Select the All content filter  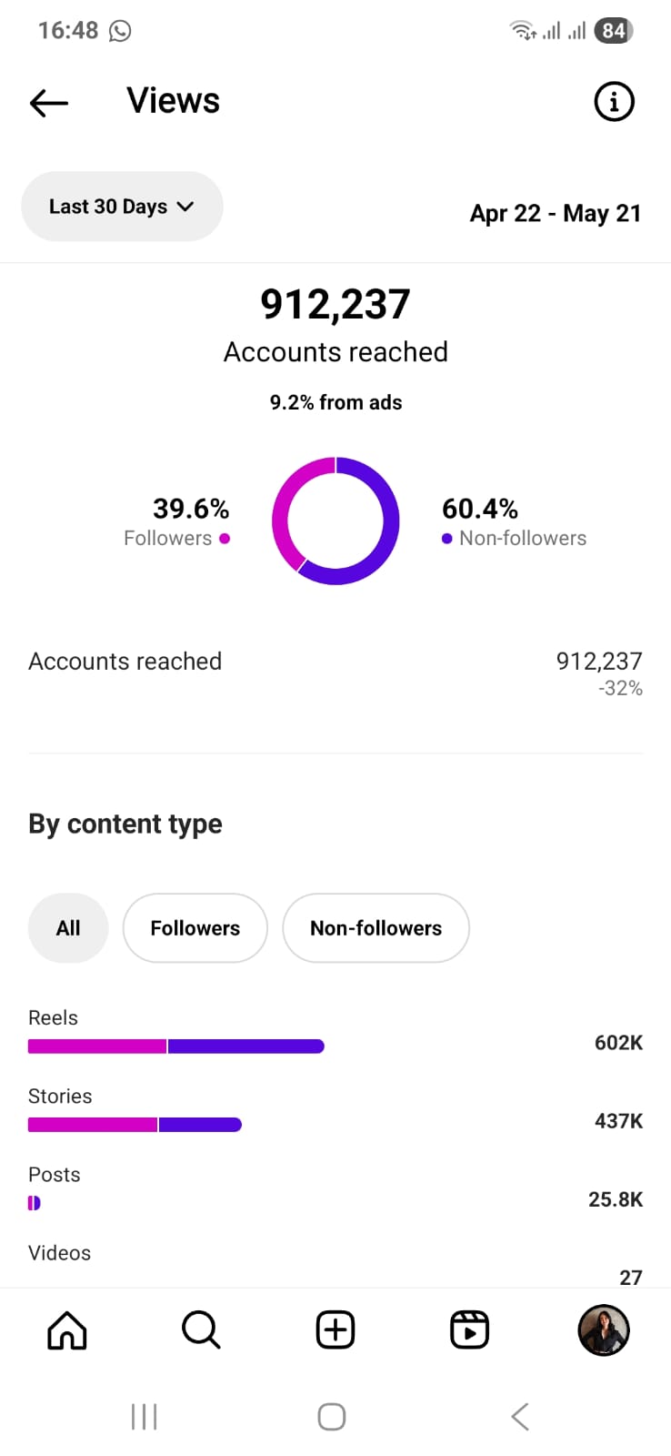[68, 928]
